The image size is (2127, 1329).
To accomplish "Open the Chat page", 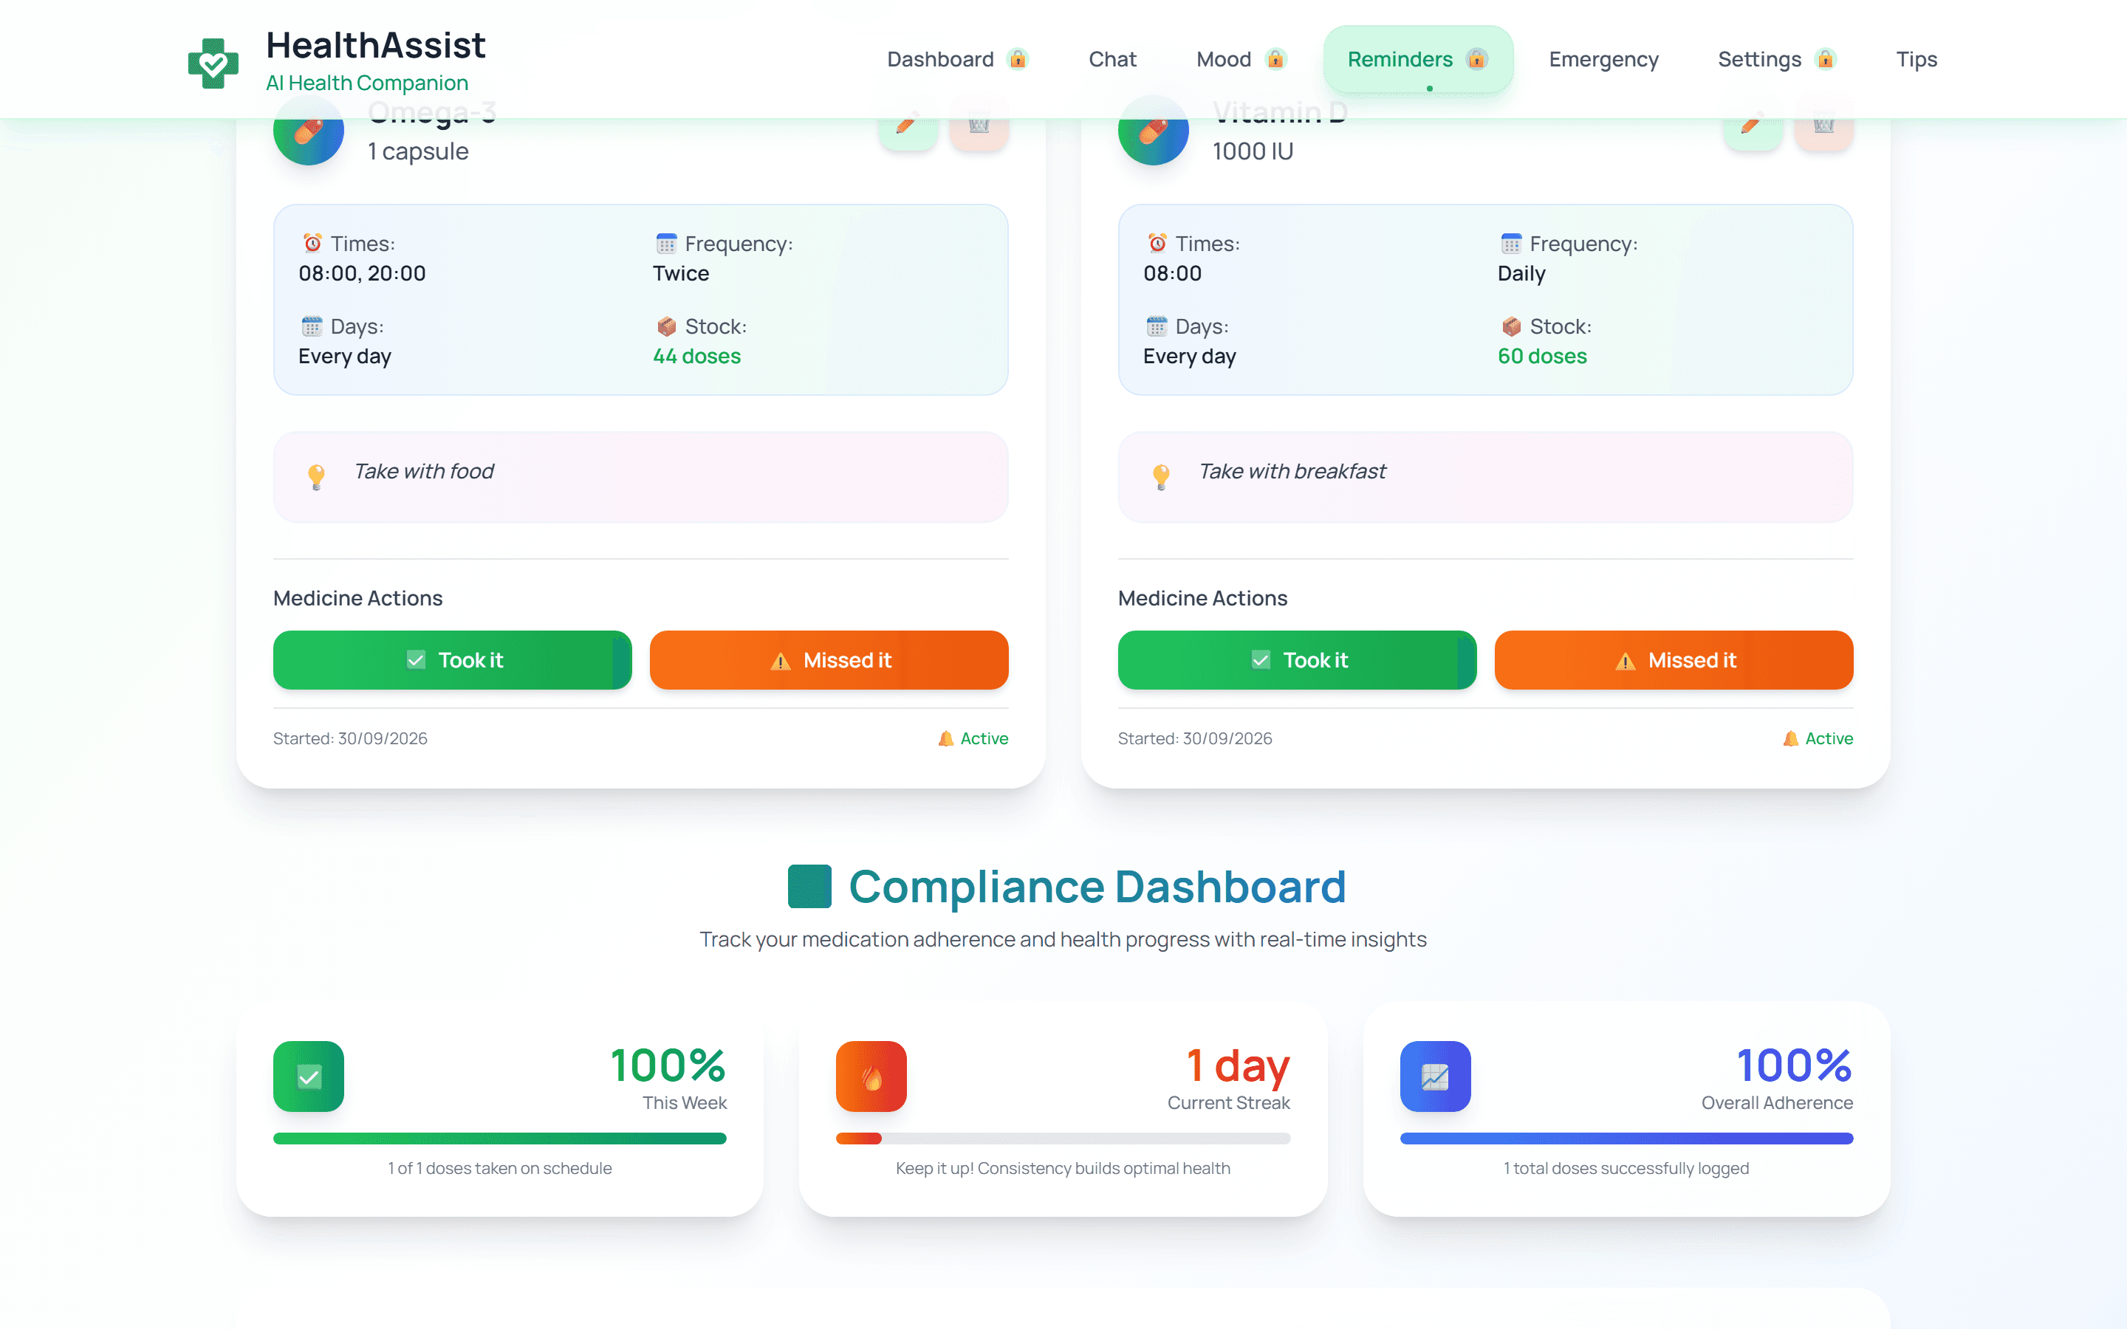I will click(1112, 59).
